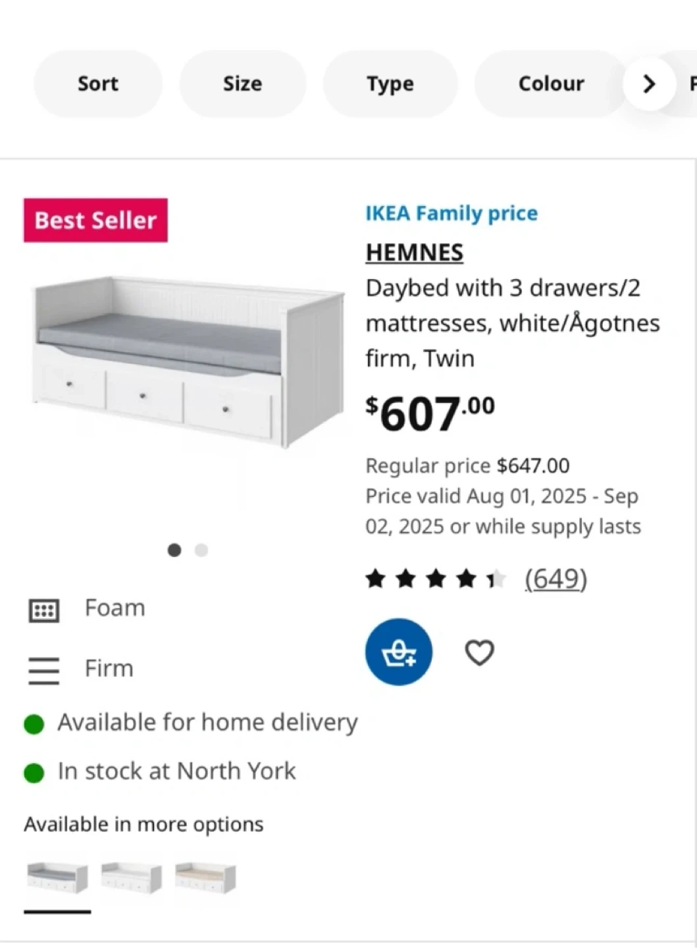This screenshot has height=948, width=697.
Task: Save daybed to favourites with heart icon
Action: coord(479,652)
